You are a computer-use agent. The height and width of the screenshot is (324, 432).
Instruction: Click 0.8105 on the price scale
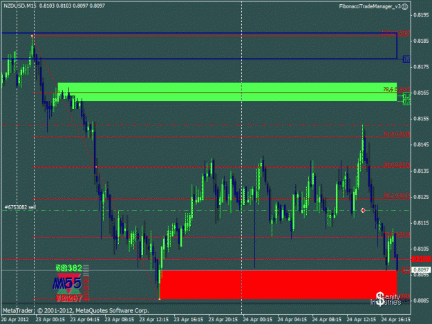(x=422, y=249)
